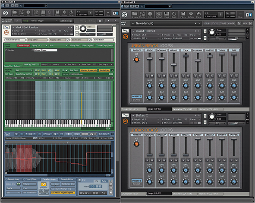Open Sync / Slice tab in Wave Editor
The image size is (255, 203).
click(31, 179)
